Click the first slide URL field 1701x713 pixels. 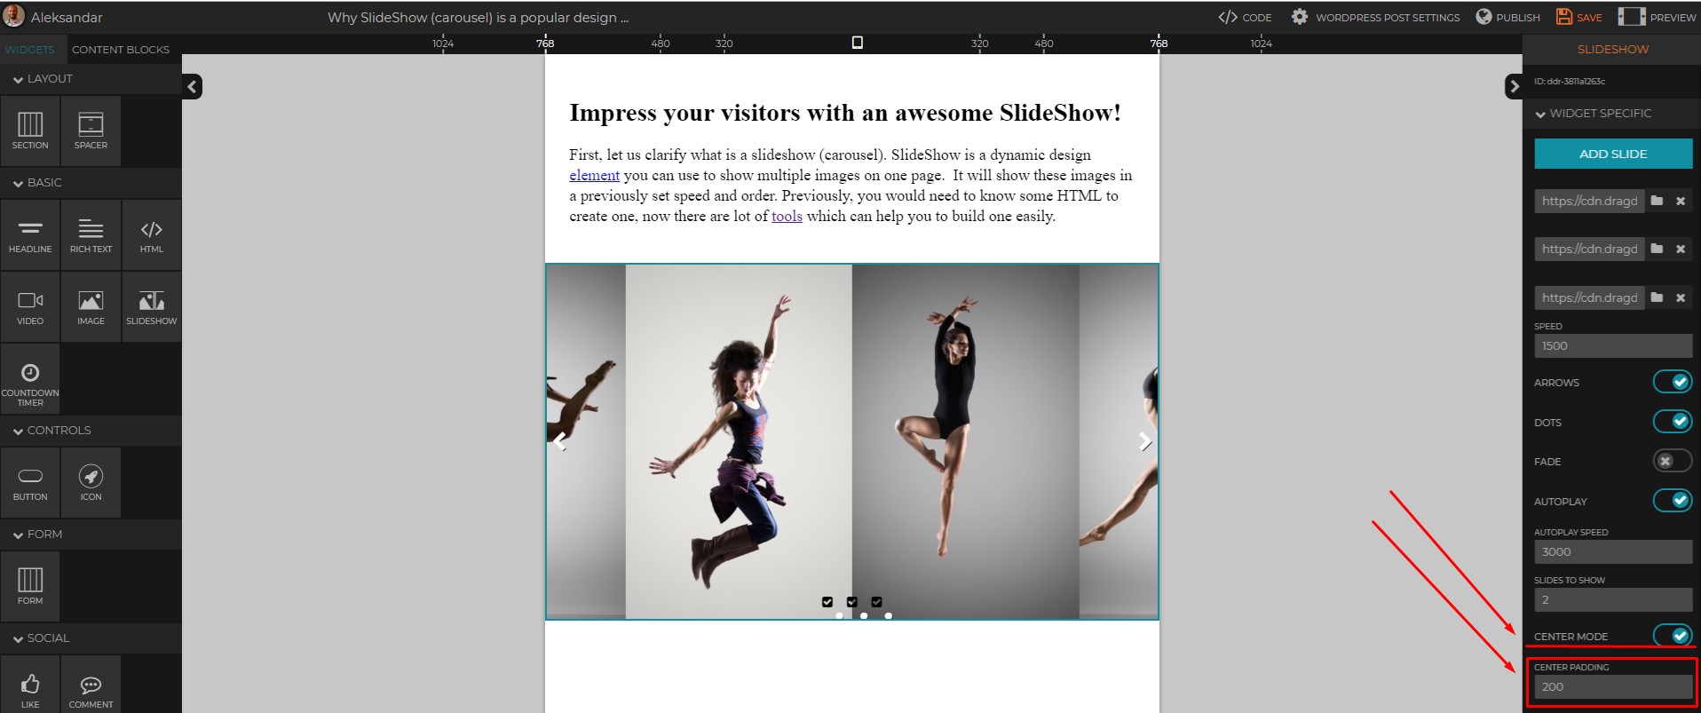[1589, 201]
